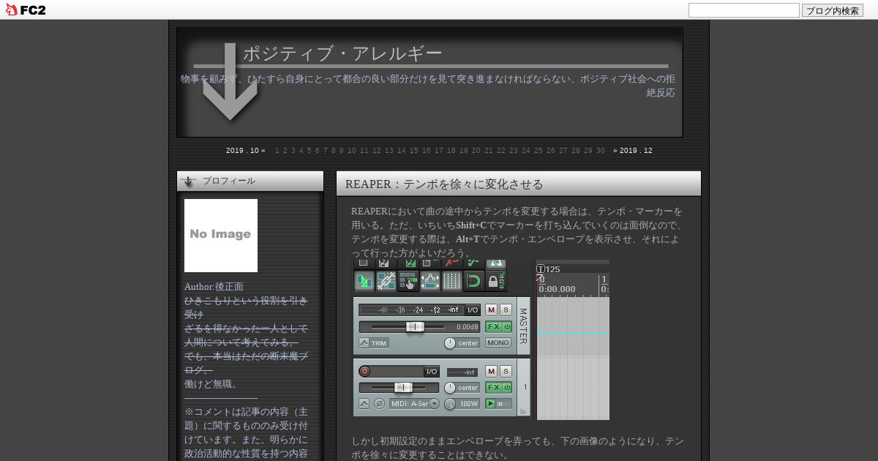This screenshot has width=878, height=461.
Task: Click master track pan knob
Action: pyautogui.click(x=449, y=343)
